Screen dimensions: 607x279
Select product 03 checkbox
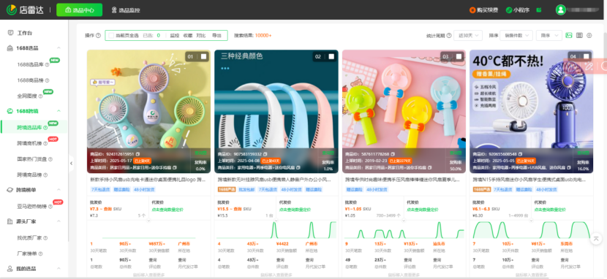[x=459, y=57]
